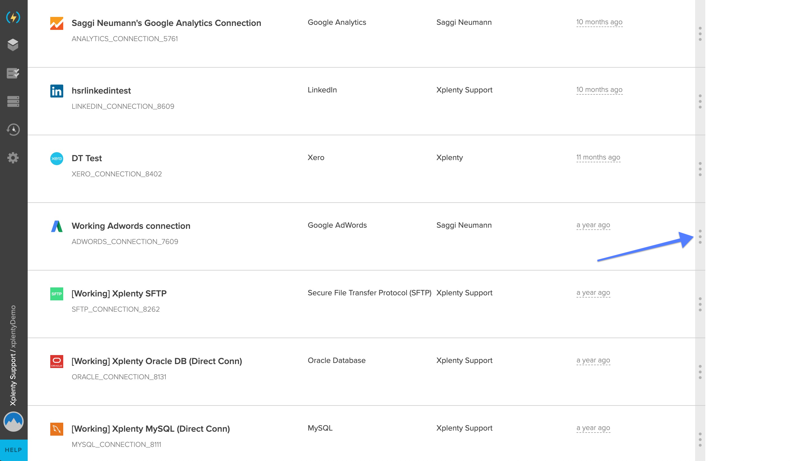
Task: Open the schedules clock icon in sidebar
Action: click(x=13, y=129)
